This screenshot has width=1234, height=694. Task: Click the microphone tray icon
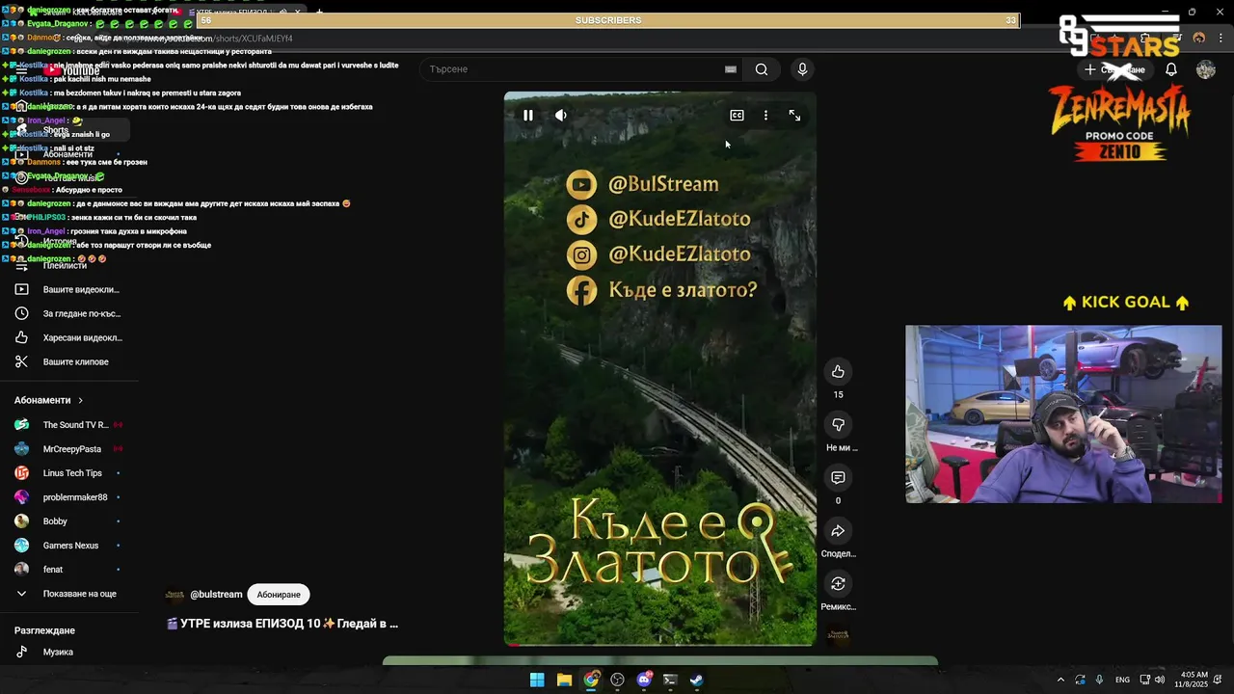tap(1099, 680)
